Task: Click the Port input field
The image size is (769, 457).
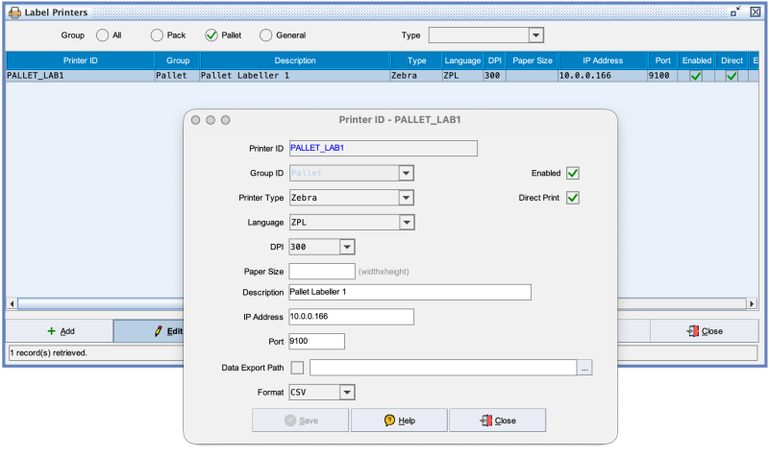Action: pyautogui.click(x=317, y=342)
